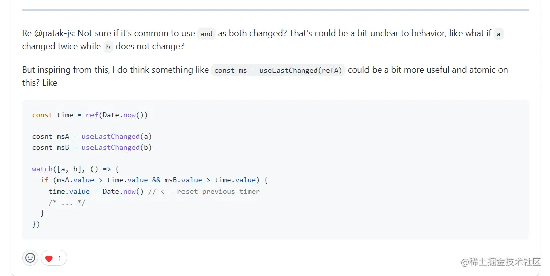Click the heart reaction count number
Viewport: 550px width, 276px height.
click(59, 259)
